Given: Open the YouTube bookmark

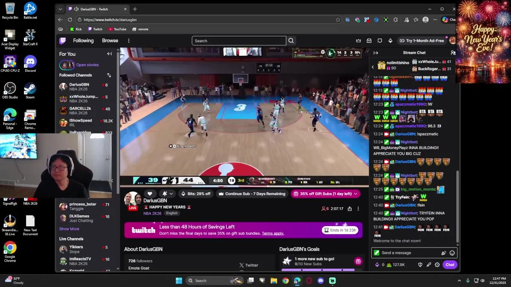Looking at the screenshot, I should [117, 29].
